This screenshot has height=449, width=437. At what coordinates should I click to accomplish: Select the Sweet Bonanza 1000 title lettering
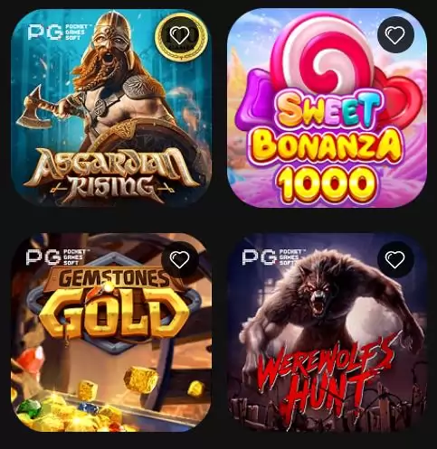pos(328,147)
